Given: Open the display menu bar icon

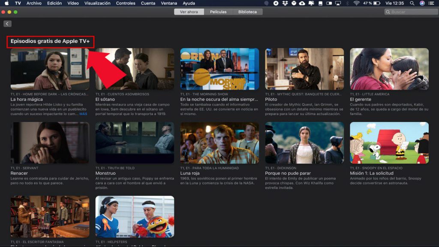Looking at the screenshot, I should 311,3.
